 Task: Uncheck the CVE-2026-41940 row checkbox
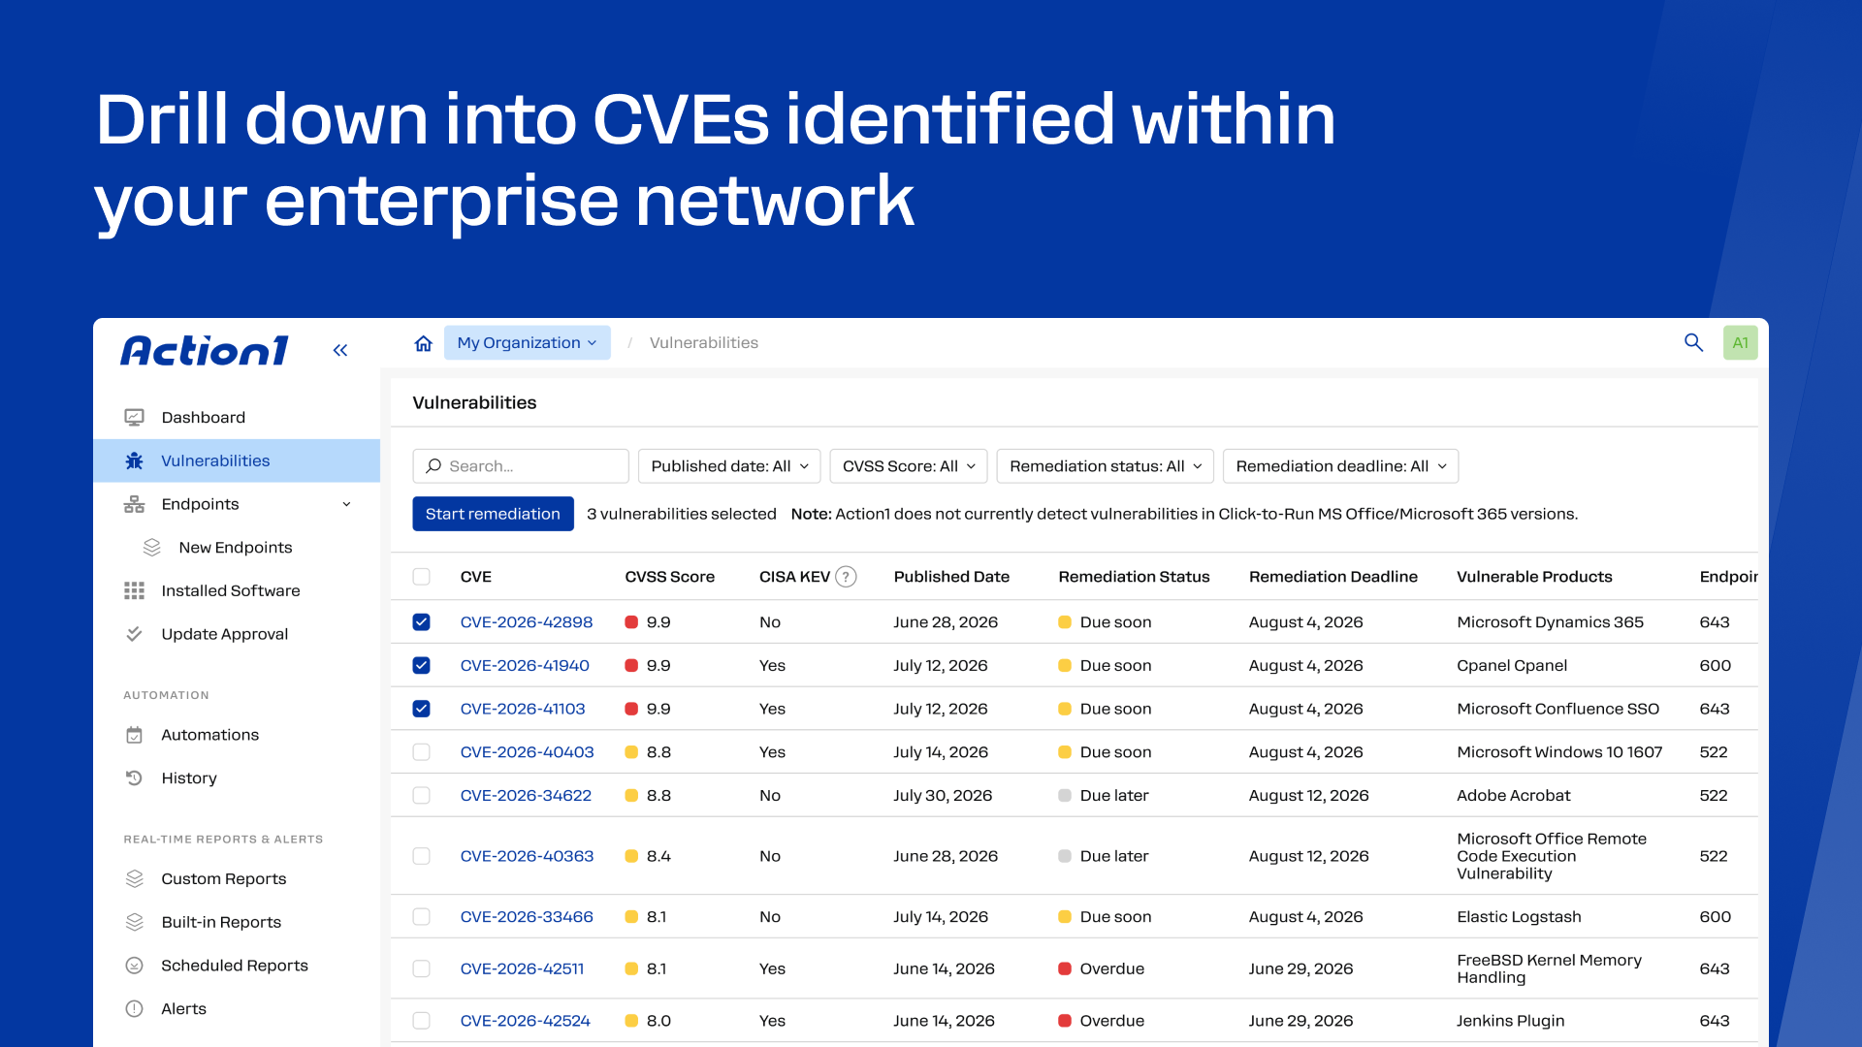421,666
